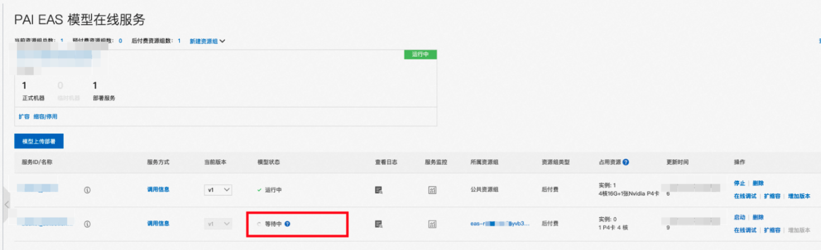Open service monitoring chart for the running service

click(x=432, y=190)
